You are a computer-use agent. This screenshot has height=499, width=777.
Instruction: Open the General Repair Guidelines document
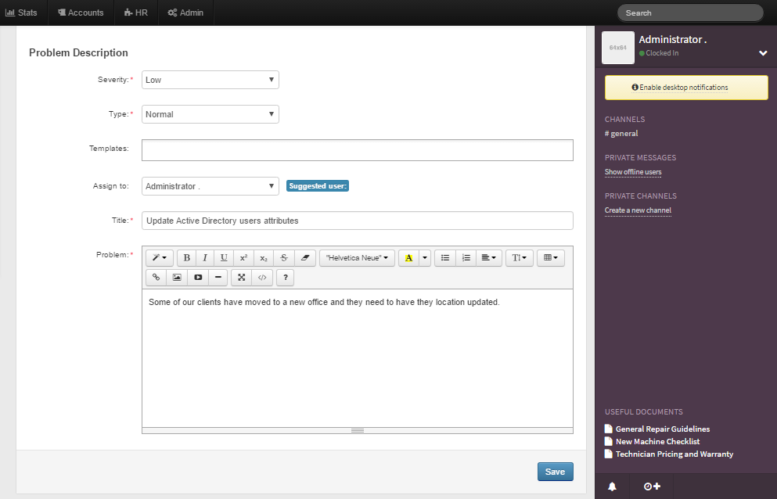pyautogui.click(x=662, y=429)
